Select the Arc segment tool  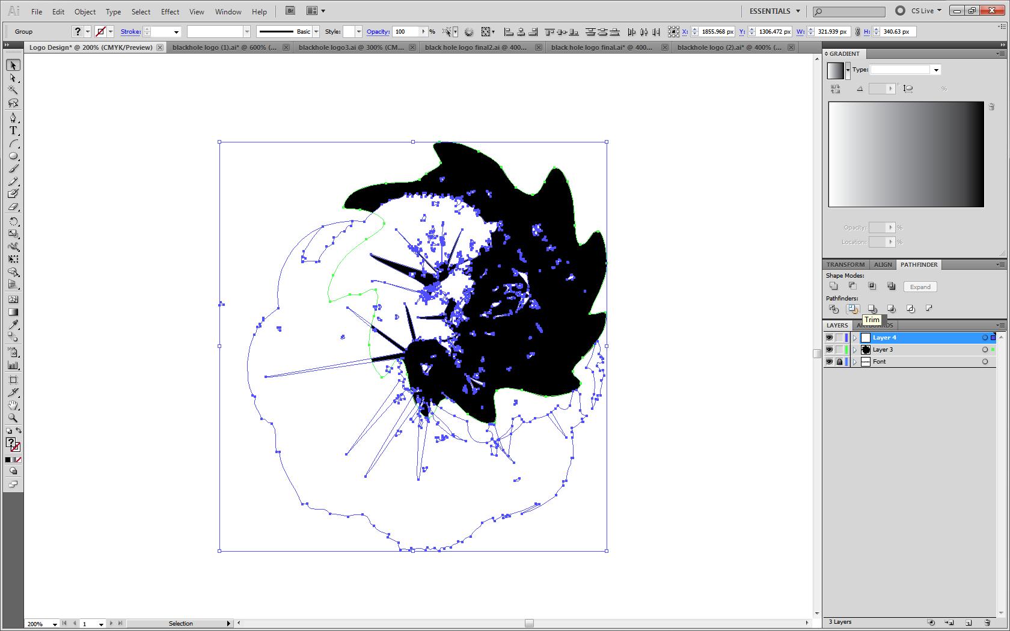(x=13, y=144)
